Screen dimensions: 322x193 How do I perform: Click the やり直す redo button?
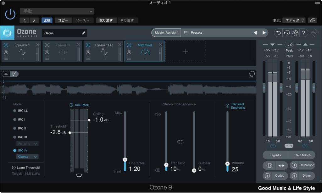127,20
